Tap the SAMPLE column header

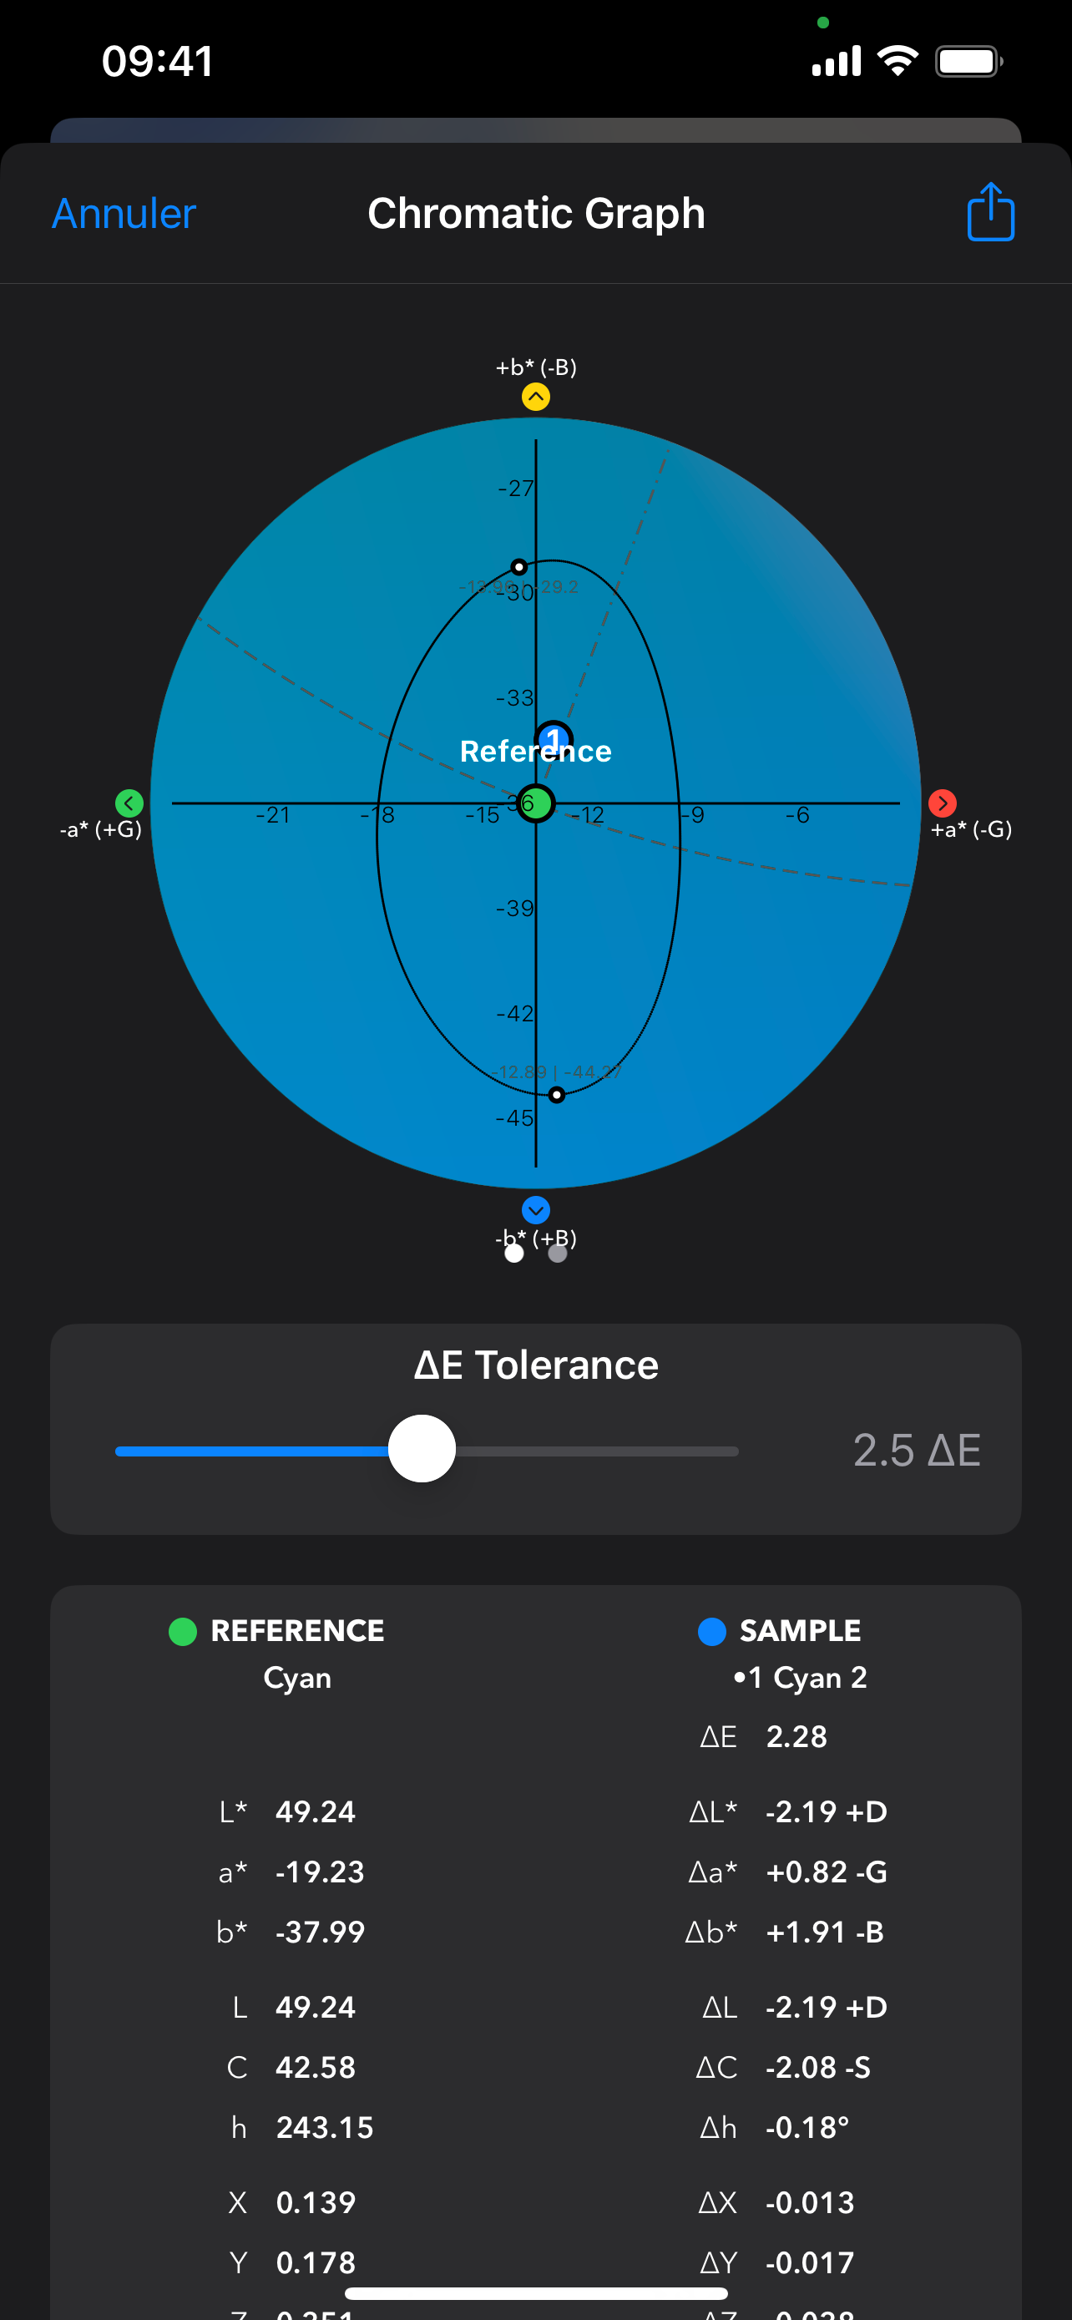(x=800, y=1631)
